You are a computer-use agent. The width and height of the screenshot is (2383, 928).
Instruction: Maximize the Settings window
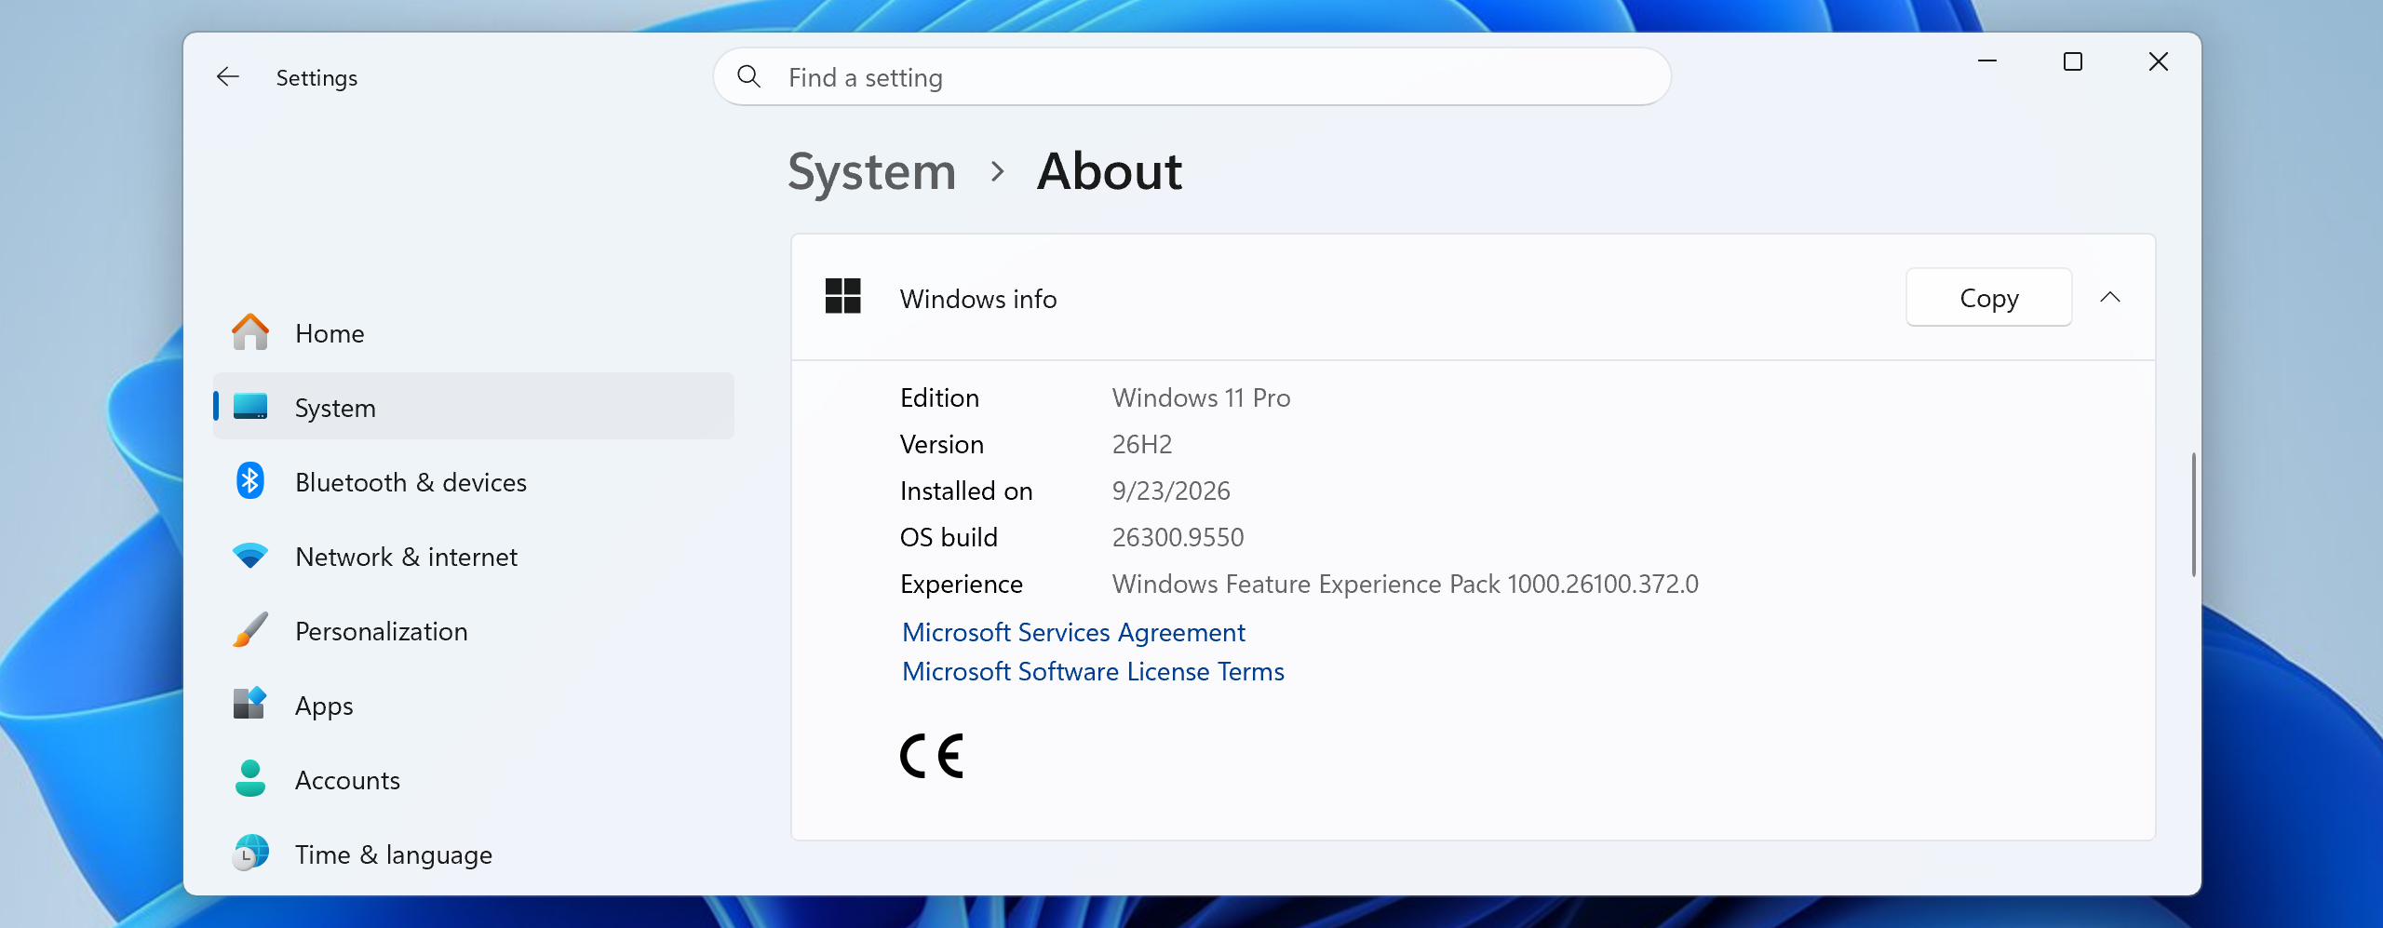(x=2072, y=62)
